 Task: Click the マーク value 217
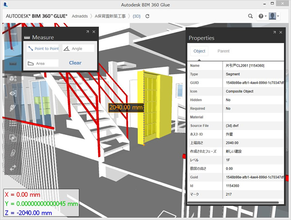(228, 194)
